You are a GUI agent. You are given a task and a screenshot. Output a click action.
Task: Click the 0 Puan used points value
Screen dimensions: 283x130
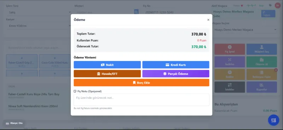(x=202, y=40)
